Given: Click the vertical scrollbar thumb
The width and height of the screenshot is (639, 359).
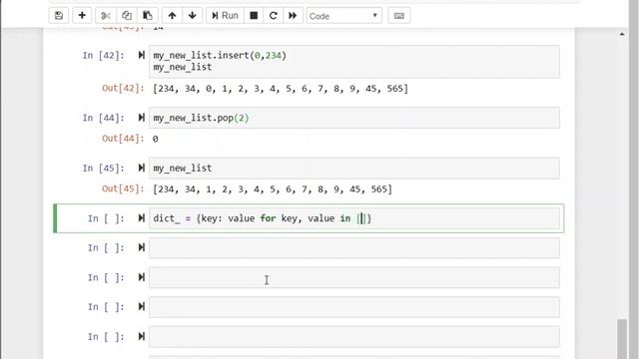Looking at the screenshot, I should pos(622,339).
